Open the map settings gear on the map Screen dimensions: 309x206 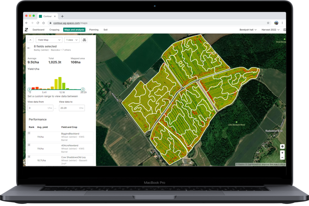pyautogui.click(x=282, y=146)
